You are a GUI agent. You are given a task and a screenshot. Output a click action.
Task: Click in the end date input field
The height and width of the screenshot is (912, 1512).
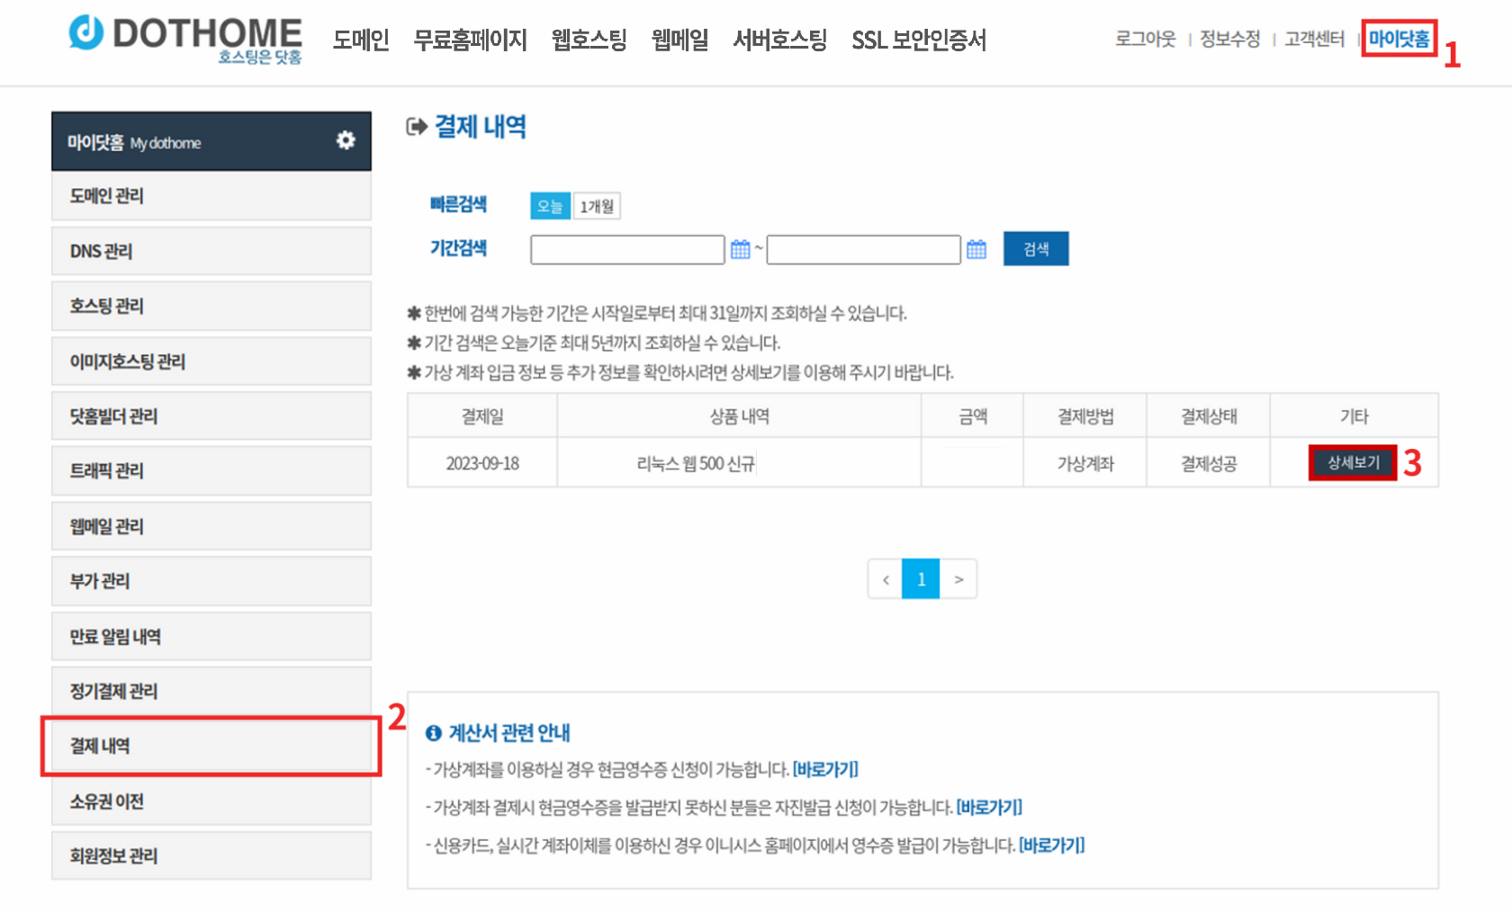point(863,249)
